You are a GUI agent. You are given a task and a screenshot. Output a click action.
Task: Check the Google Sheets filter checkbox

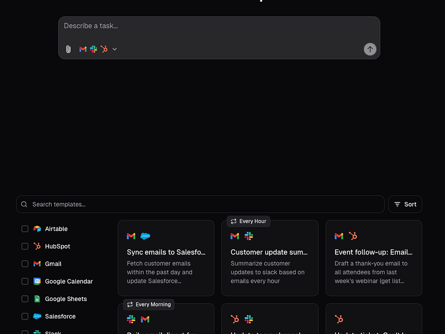[25, 299]
